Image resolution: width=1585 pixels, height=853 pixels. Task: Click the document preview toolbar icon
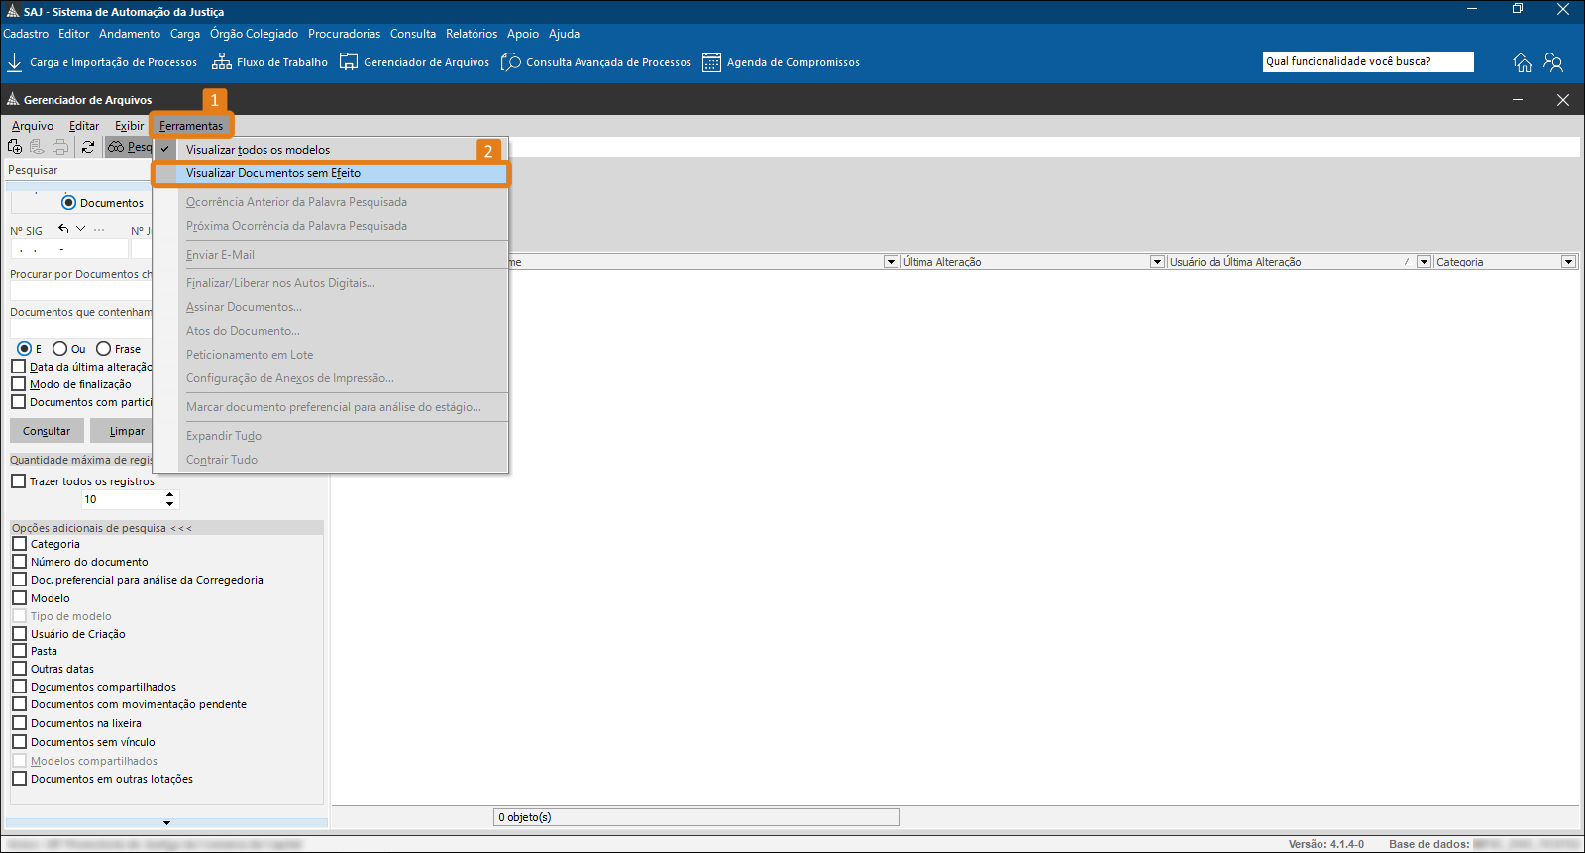(x=38, y=147)
